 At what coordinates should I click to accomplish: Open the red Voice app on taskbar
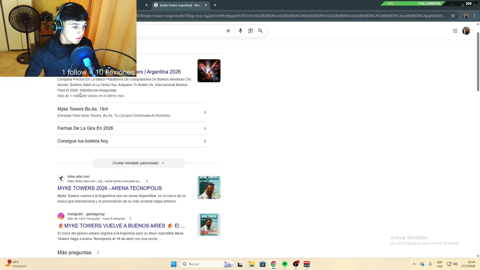coord(307,264)
